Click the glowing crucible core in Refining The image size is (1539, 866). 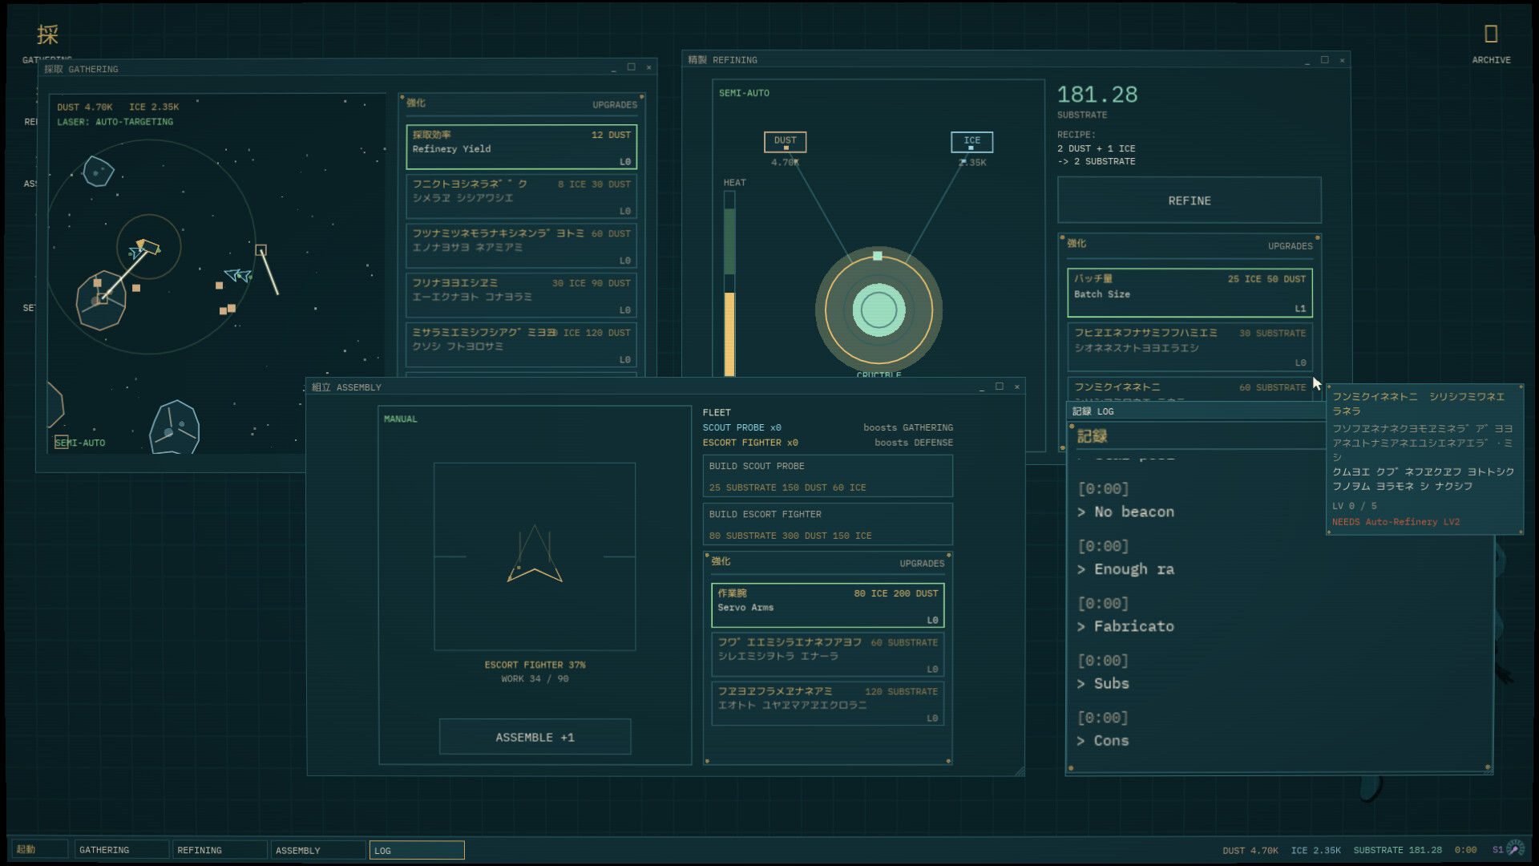click(879, 310)
